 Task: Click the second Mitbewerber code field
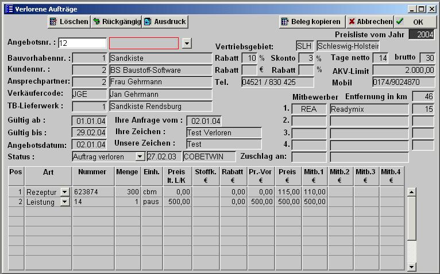[308, 121]
